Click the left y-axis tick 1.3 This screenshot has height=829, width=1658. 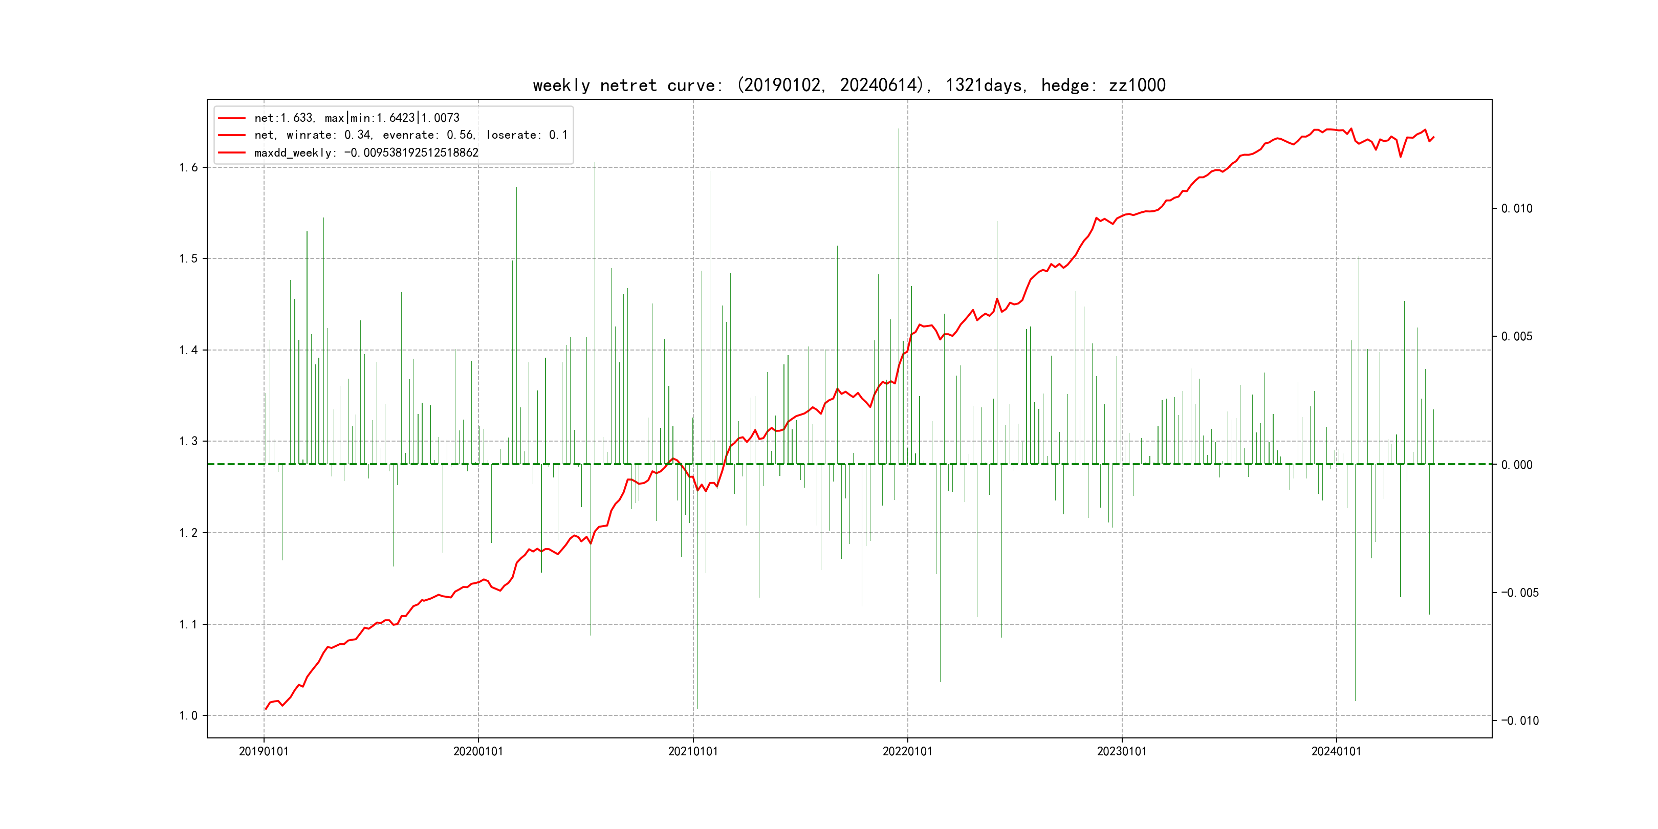click(x=189, y=442)
